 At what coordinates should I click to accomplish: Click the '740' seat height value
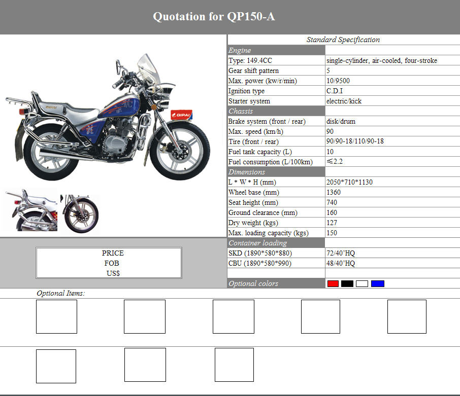(332, 202)
